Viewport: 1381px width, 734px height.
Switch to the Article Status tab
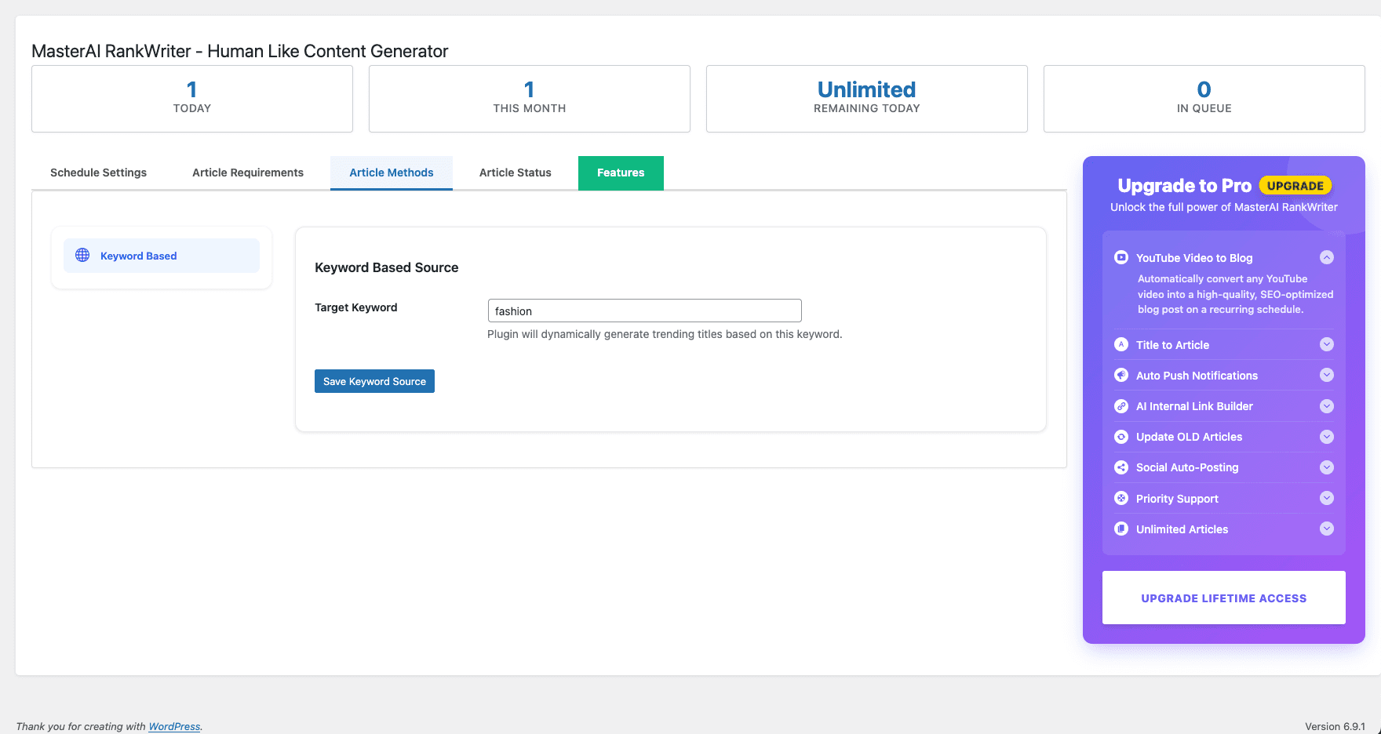tap(515, 173)
